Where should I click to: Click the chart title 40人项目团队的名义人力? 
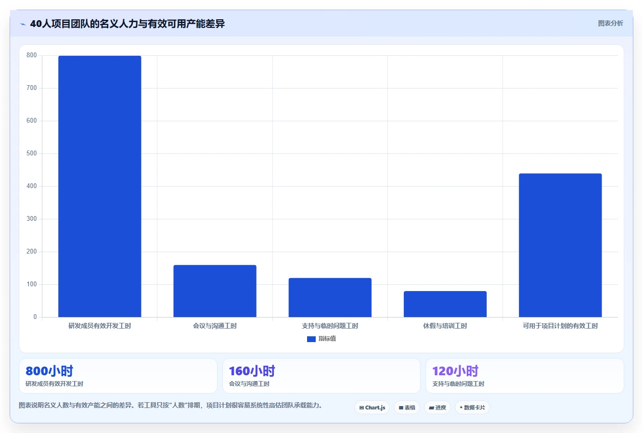coord(128,24)
